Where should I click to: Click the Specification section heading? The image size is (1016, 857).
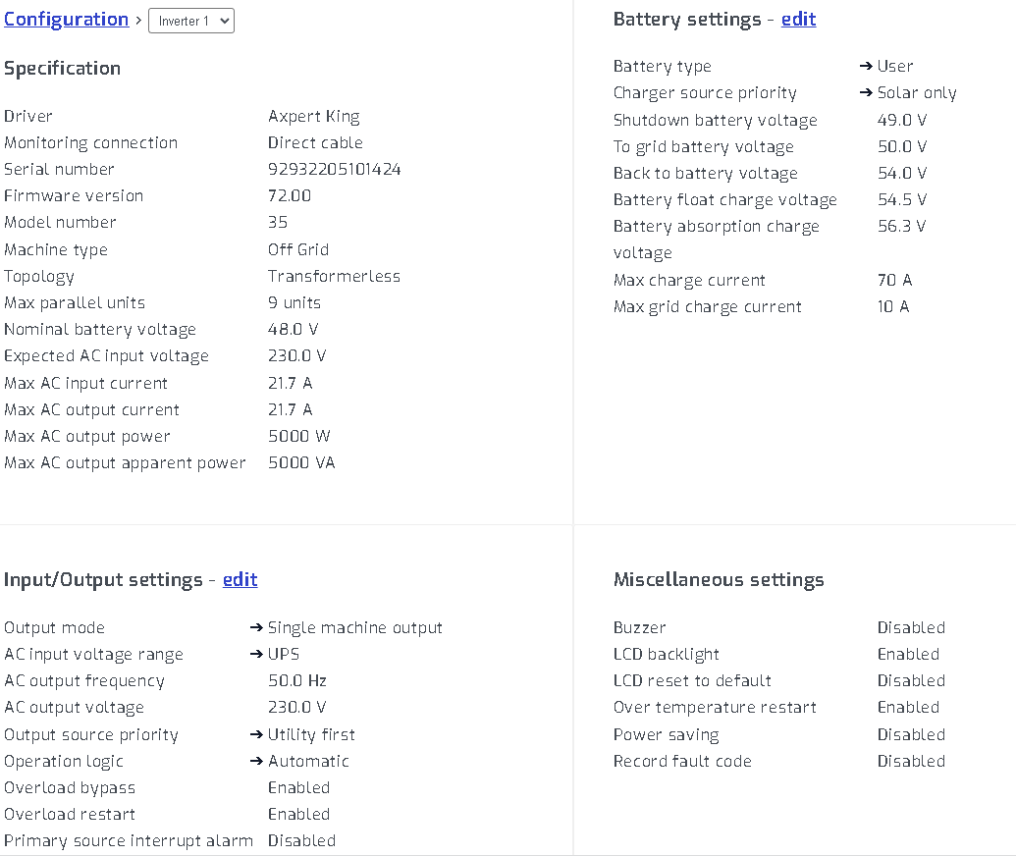pos(62,69)
